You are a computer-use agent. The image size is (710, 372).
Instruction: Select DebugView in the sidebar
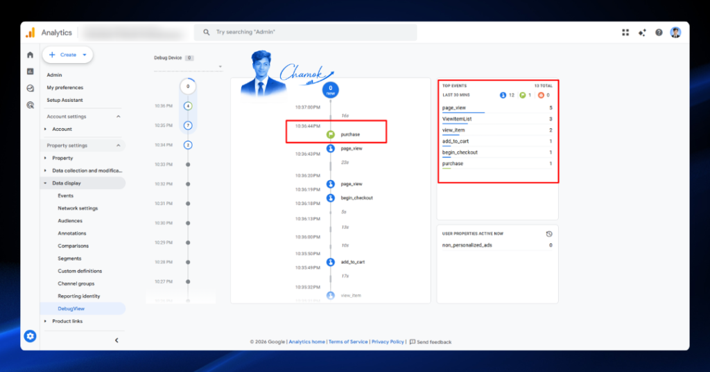tap(71, 309)
